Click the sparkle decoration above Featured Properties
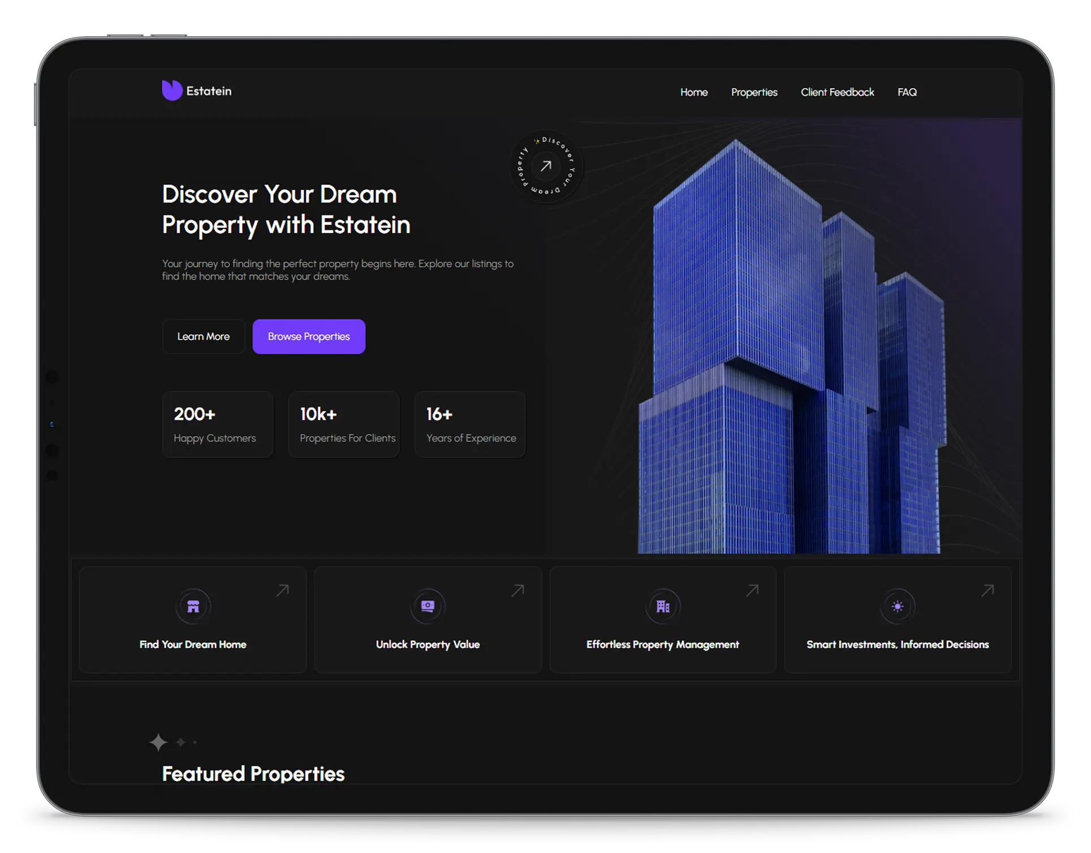 click(x=158, y=742)
